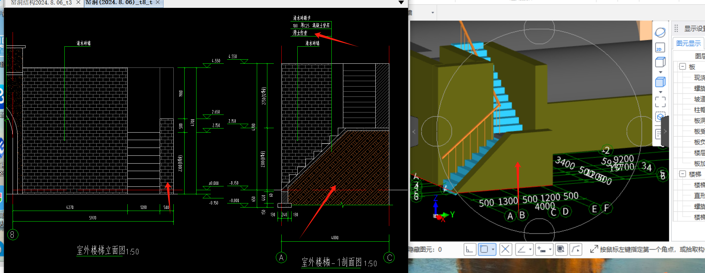Collapse the 楼梯 tree group

[x=683, y=174]
